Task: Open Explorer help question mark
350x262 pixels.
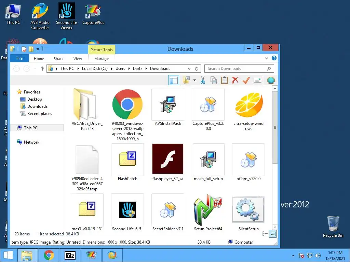Action: [x=274, y=58]
